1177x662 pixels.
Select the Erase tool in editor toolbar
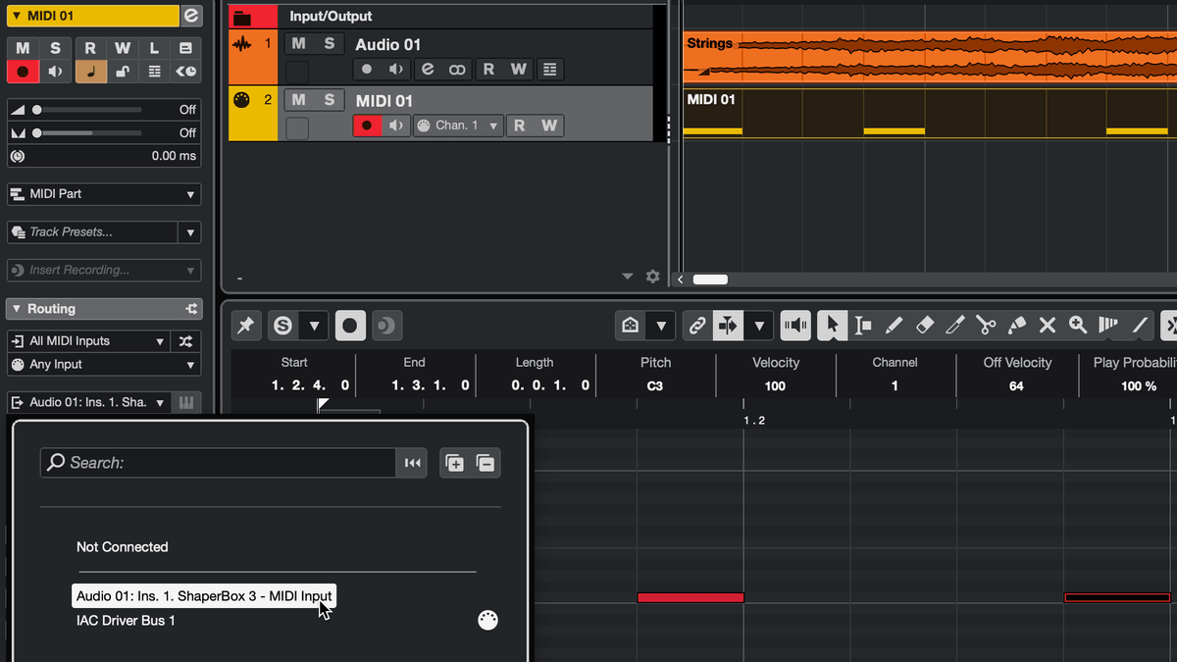(x=924, y=326)
